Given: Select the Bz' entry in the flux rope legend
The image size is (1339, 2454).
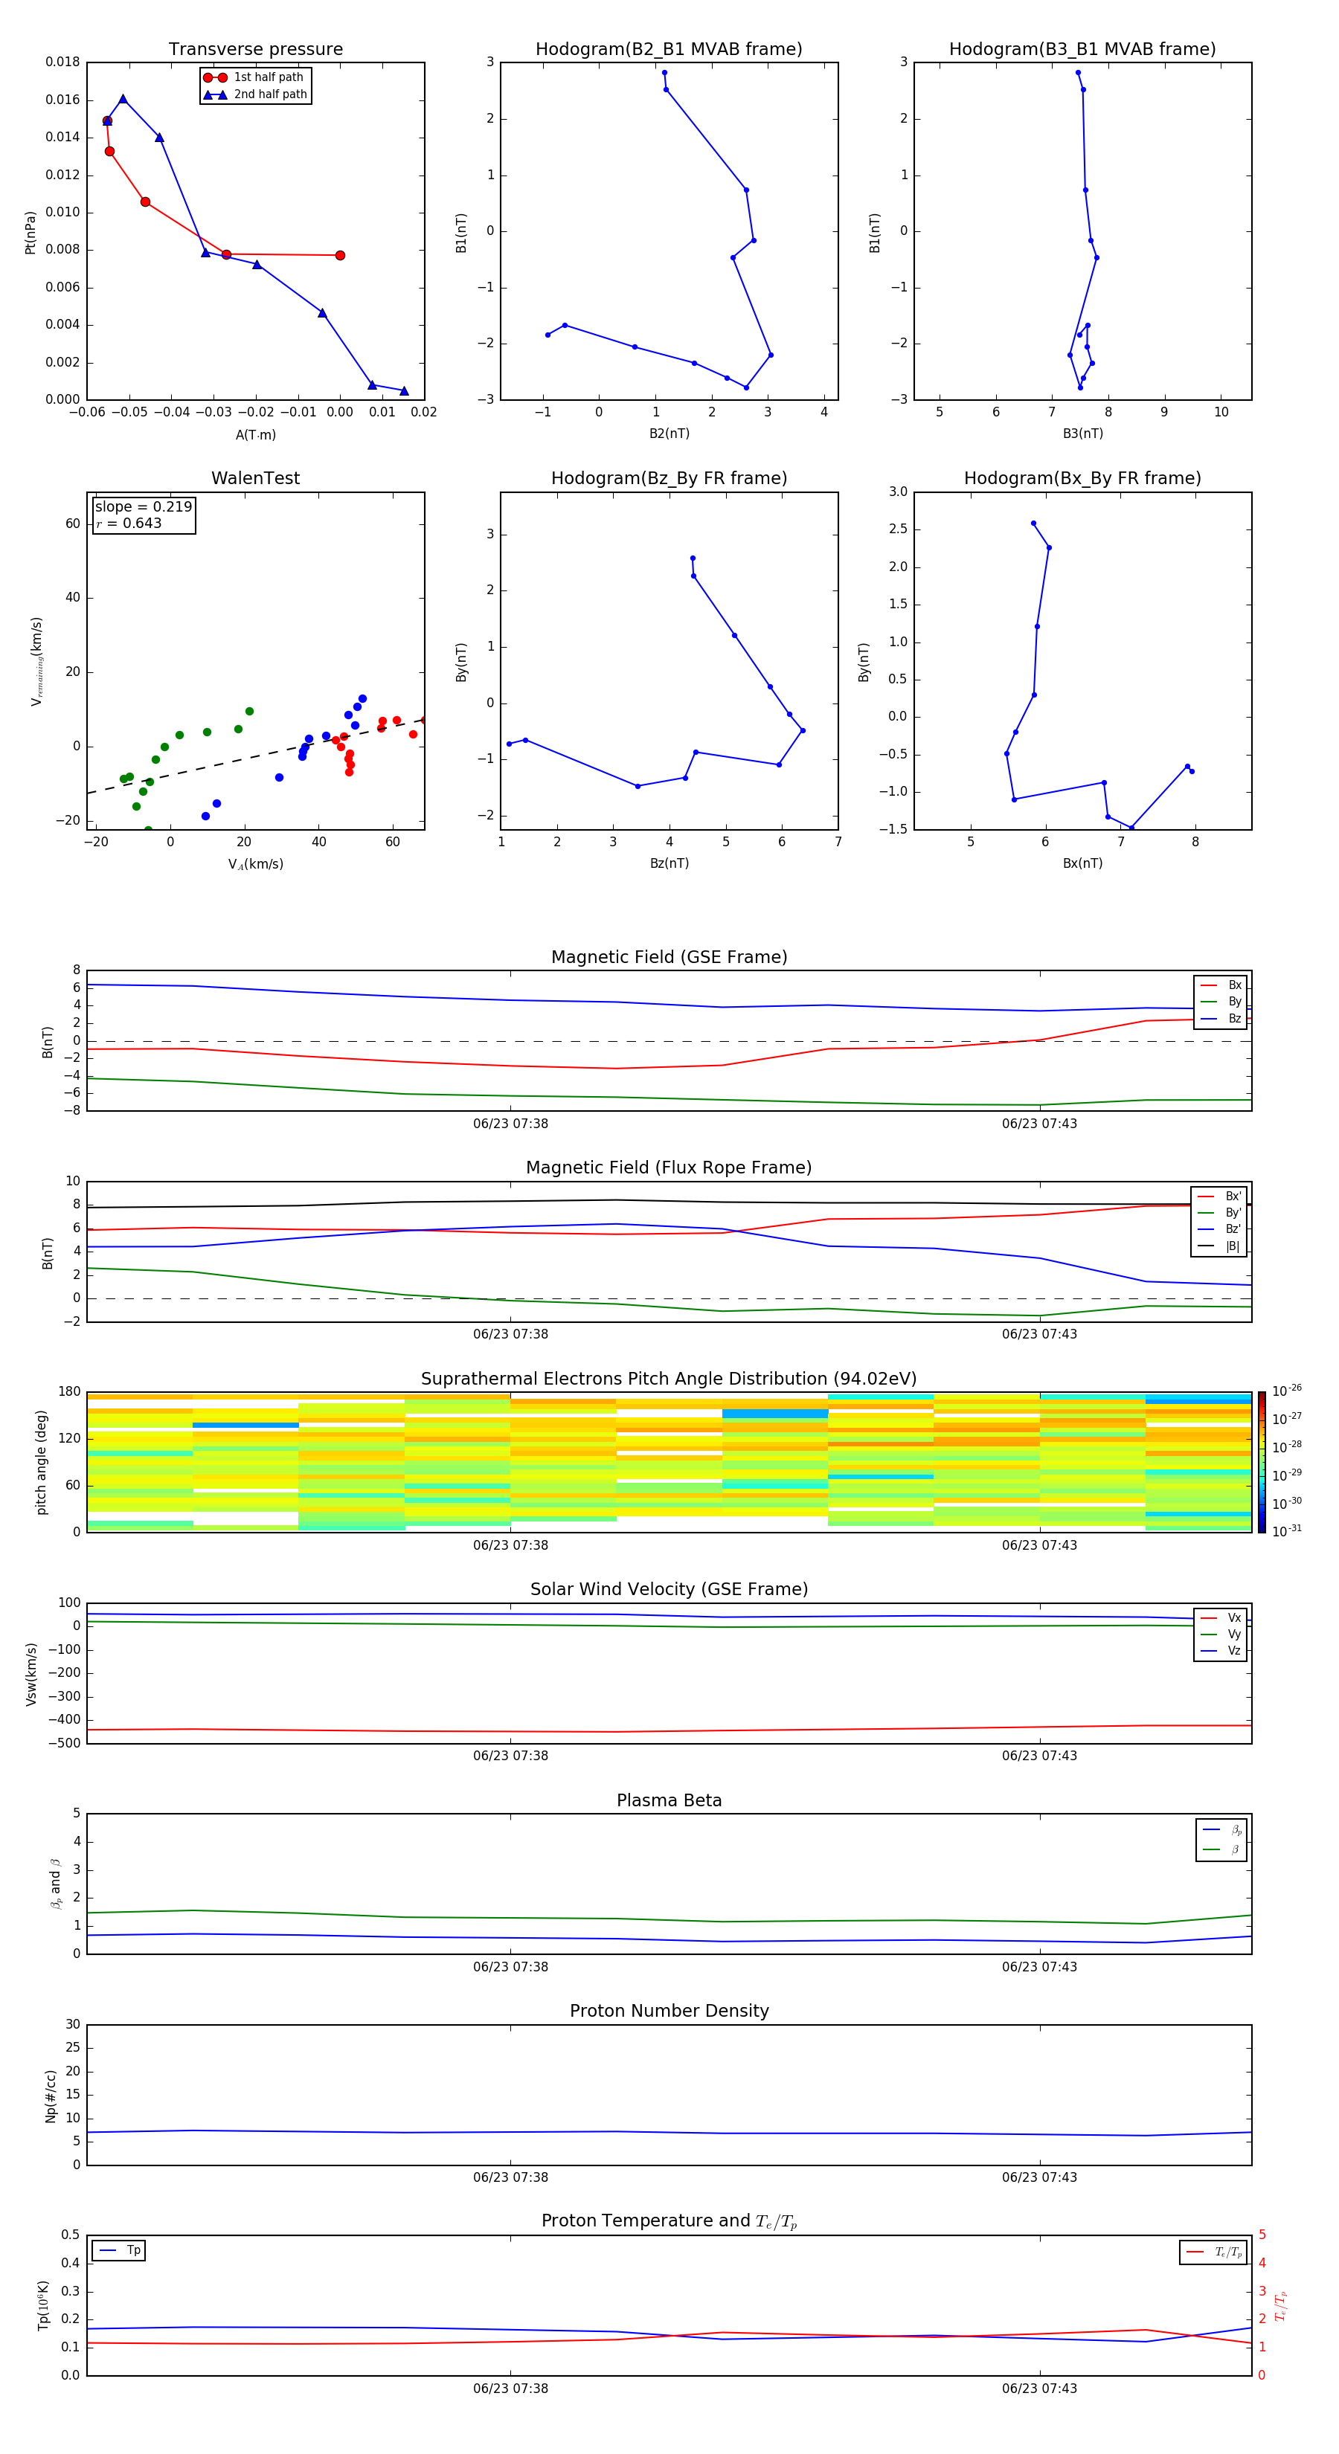Looking at the screenshot, I should point(1219,1229).
